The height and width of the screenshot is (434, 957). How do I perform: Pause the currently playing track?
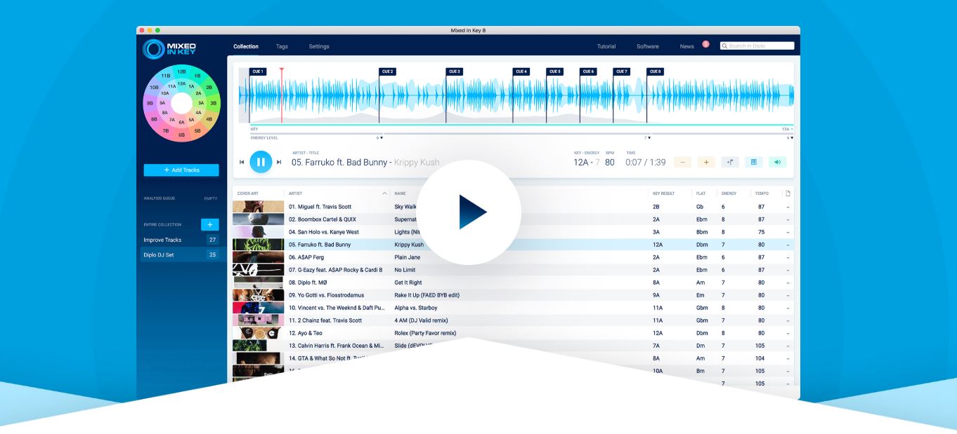click(261, 162)
